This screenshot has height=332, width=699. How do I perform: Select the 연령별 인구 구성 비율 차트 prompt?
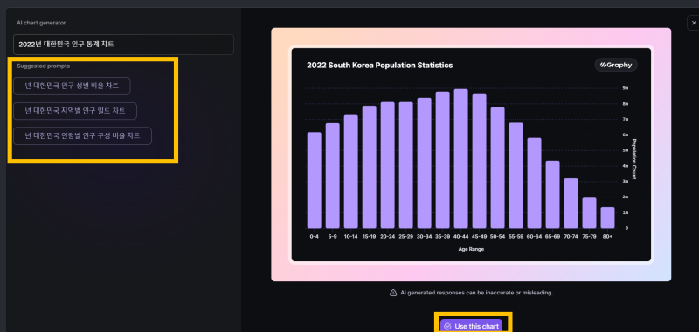coord(82,136)
